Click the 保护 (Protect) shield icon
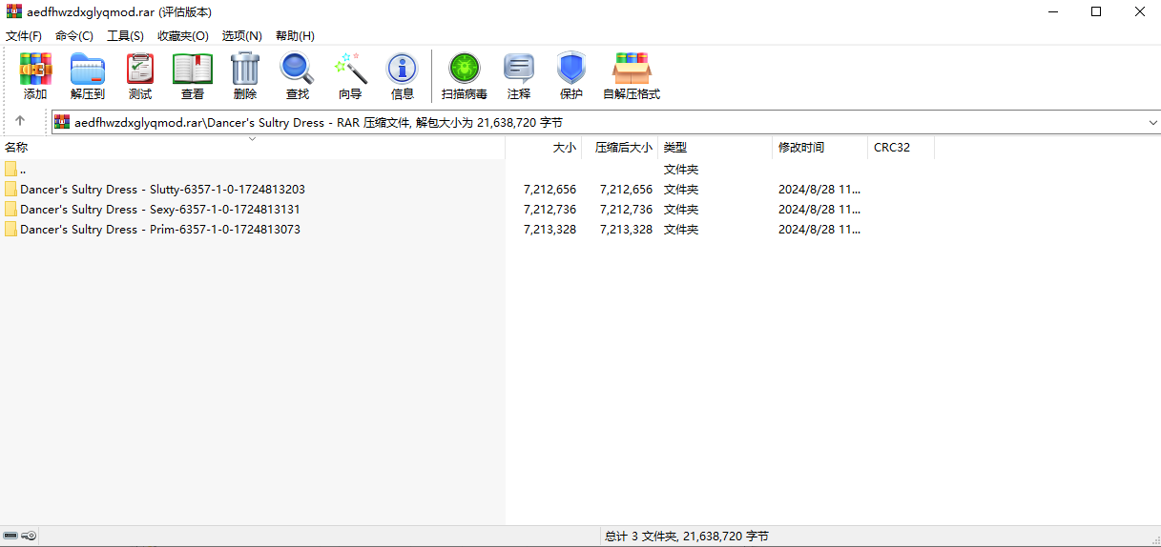Viewport: 1161px width, 547px height. [571, 69]
